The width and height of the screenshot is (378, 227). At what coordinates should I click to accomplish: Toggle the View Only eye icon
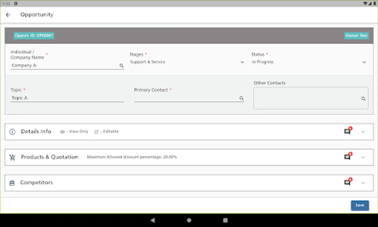tap(62, 132)
